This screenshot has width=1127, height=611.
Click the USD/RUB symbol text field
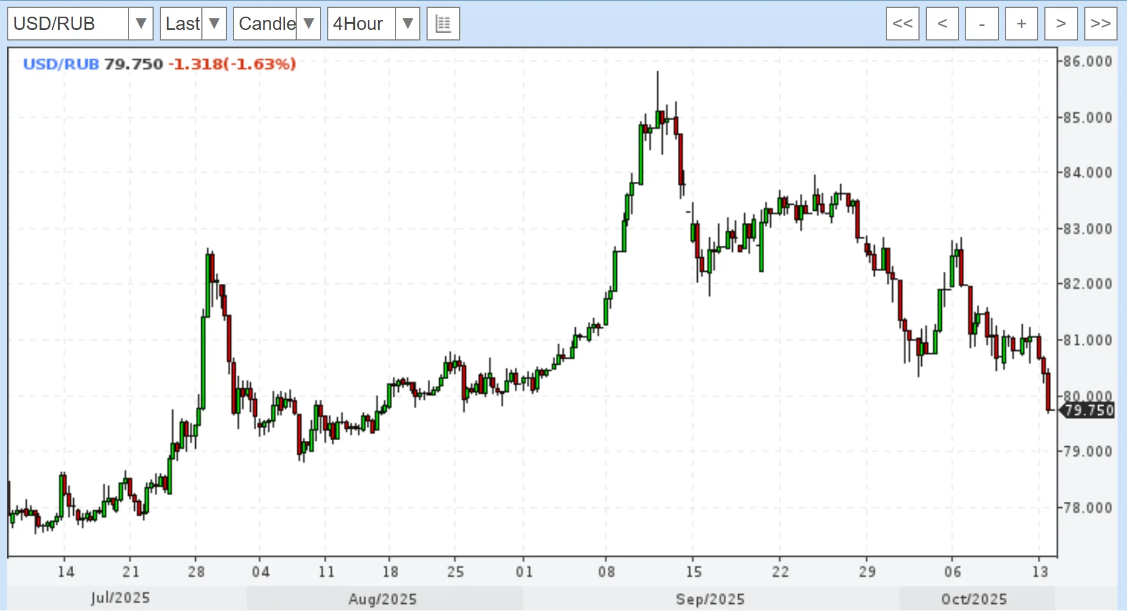point(68,24)
